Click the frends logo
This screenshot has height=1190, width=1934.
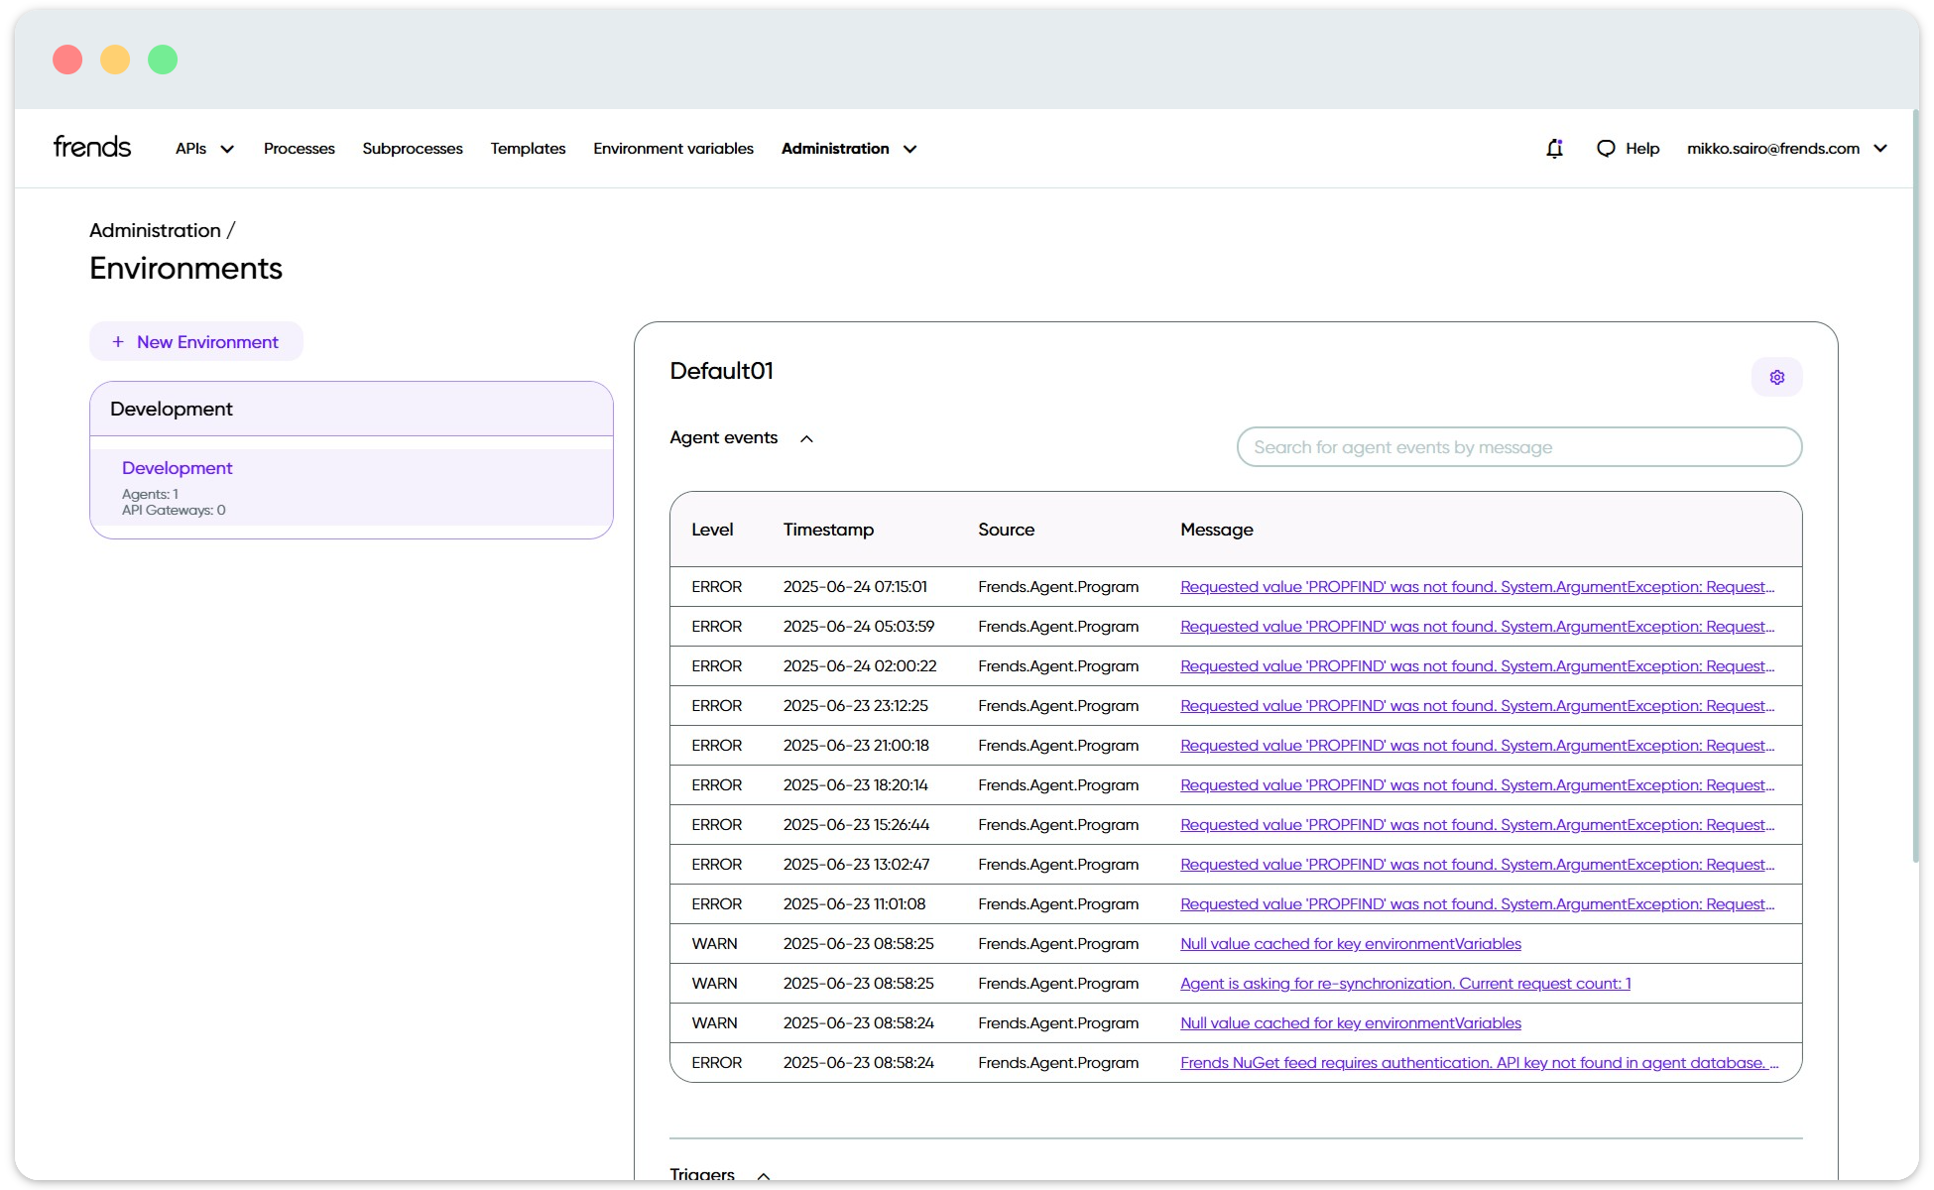click(91, 146)
